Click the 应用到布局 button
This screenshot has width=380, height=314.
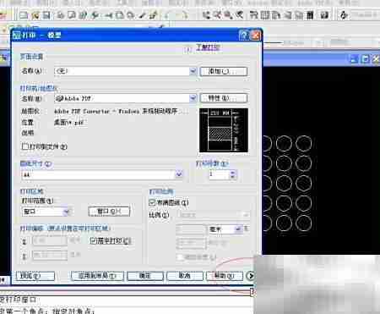tap(97, 276)
